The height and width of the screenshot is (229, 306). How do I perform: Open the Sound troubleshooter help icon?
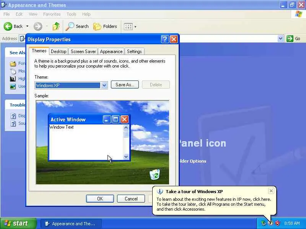13,124
